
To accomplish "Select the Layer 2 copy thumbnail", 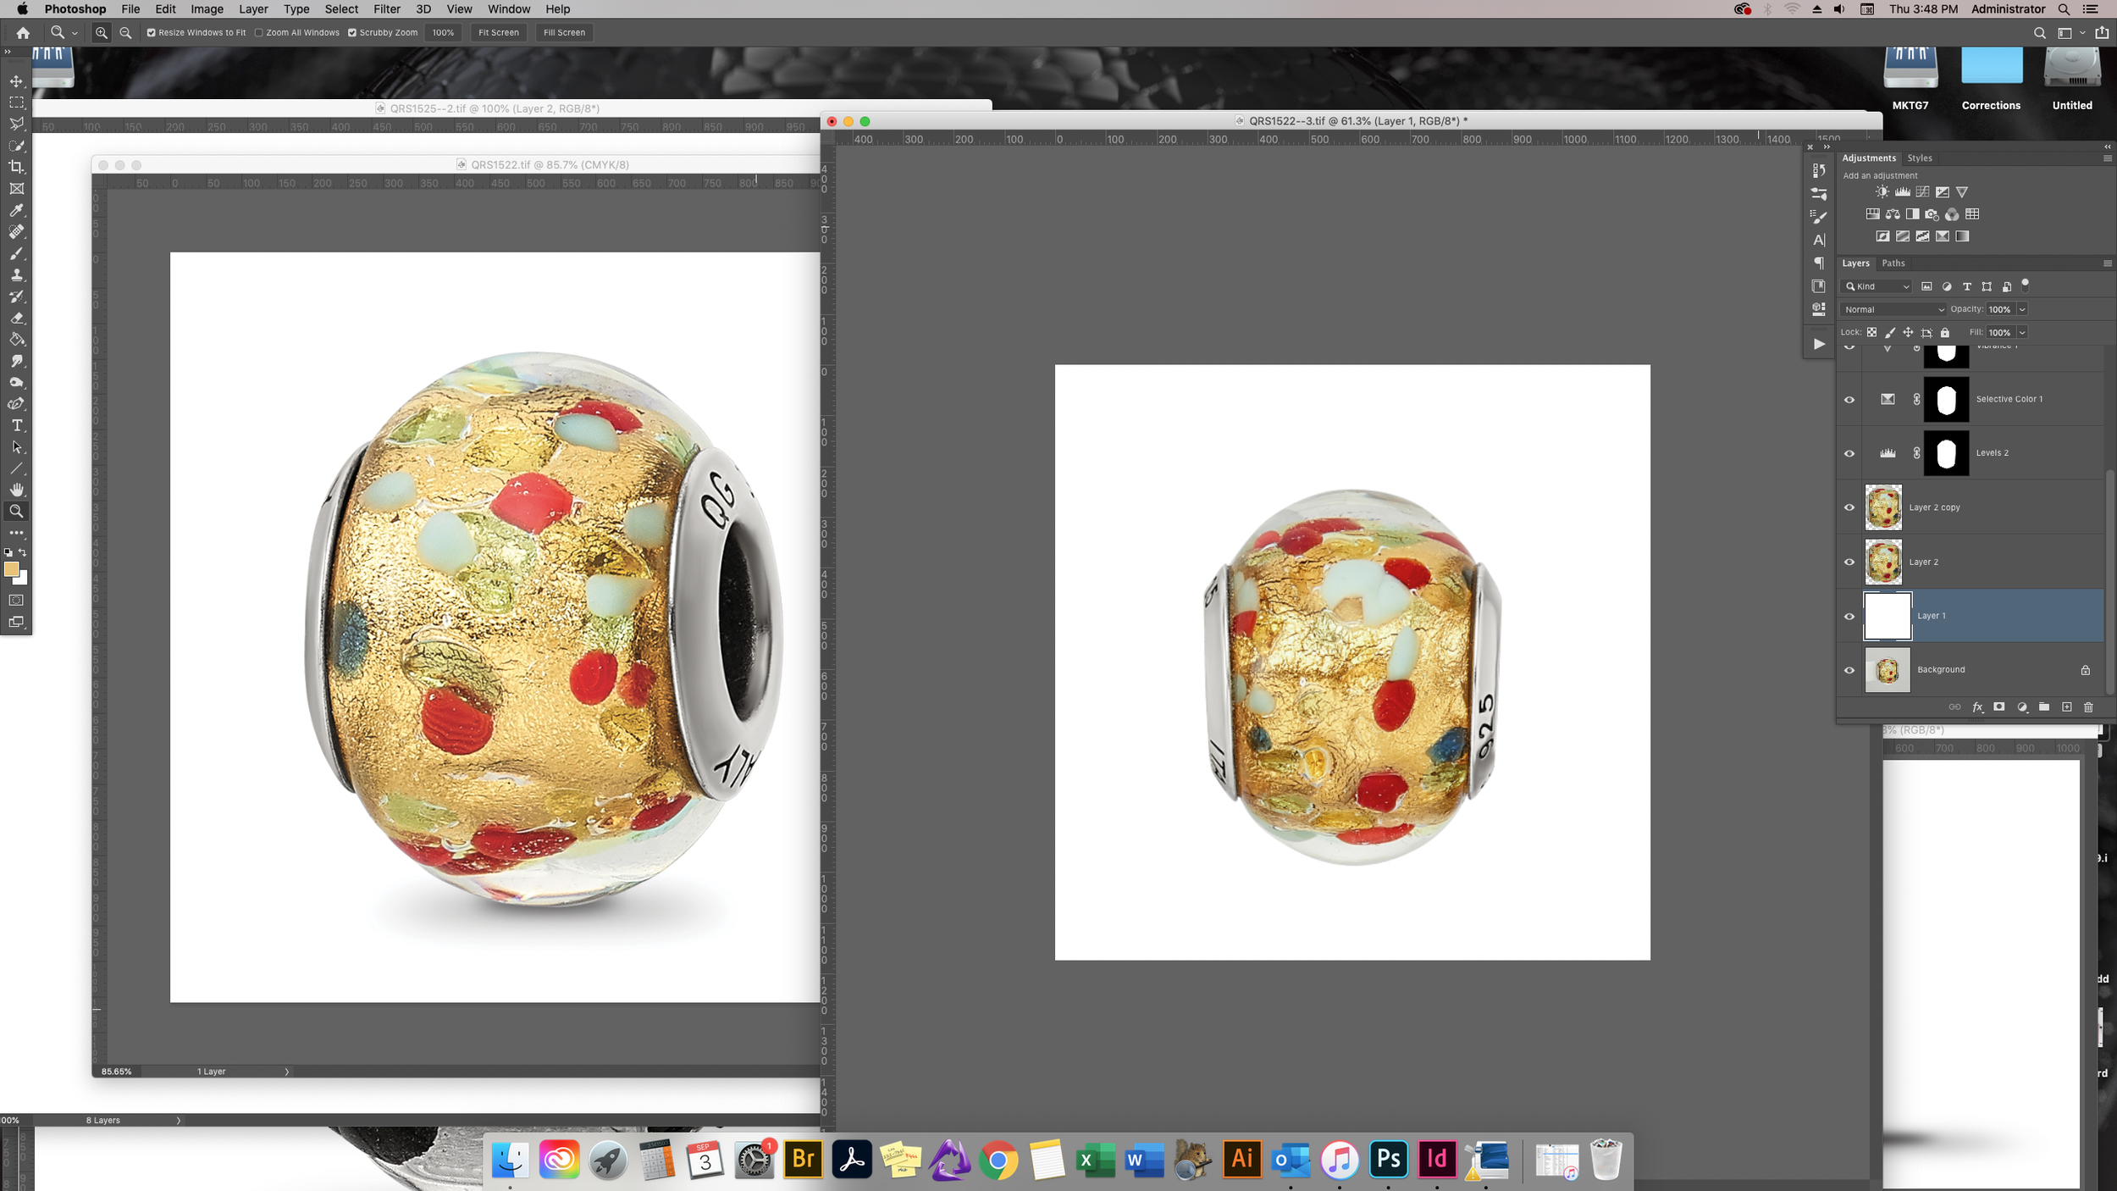I will (1883, 507).
